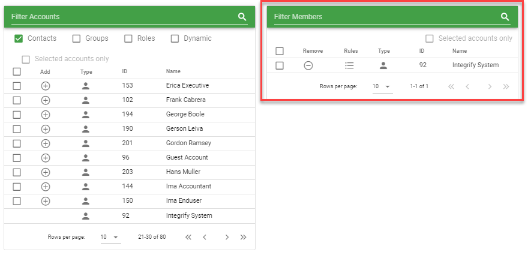Open rules for Integrify System member

click(x=350, y=65)
